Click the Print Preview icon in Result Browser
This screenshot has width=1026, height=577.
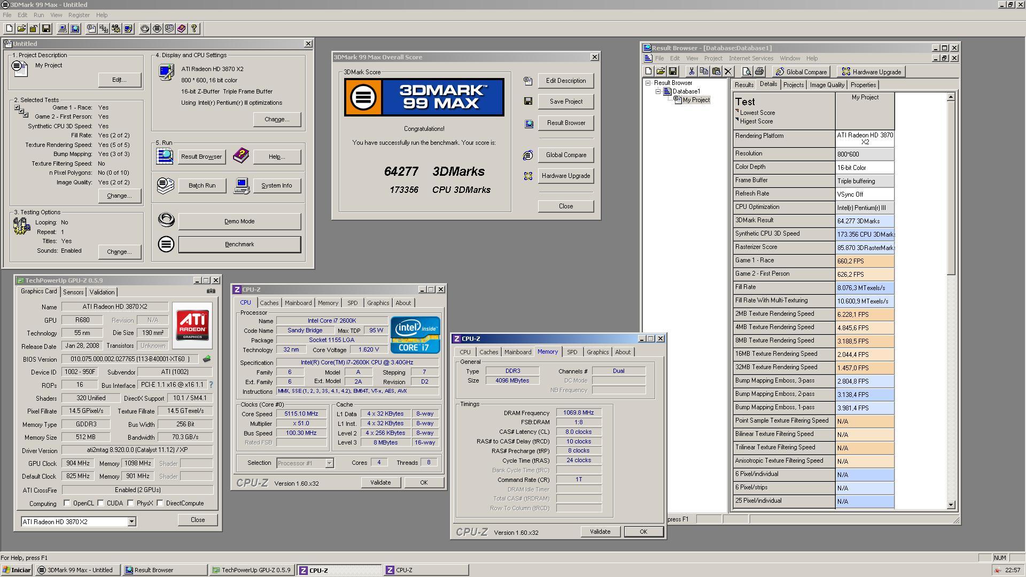[x=747, y=72]
